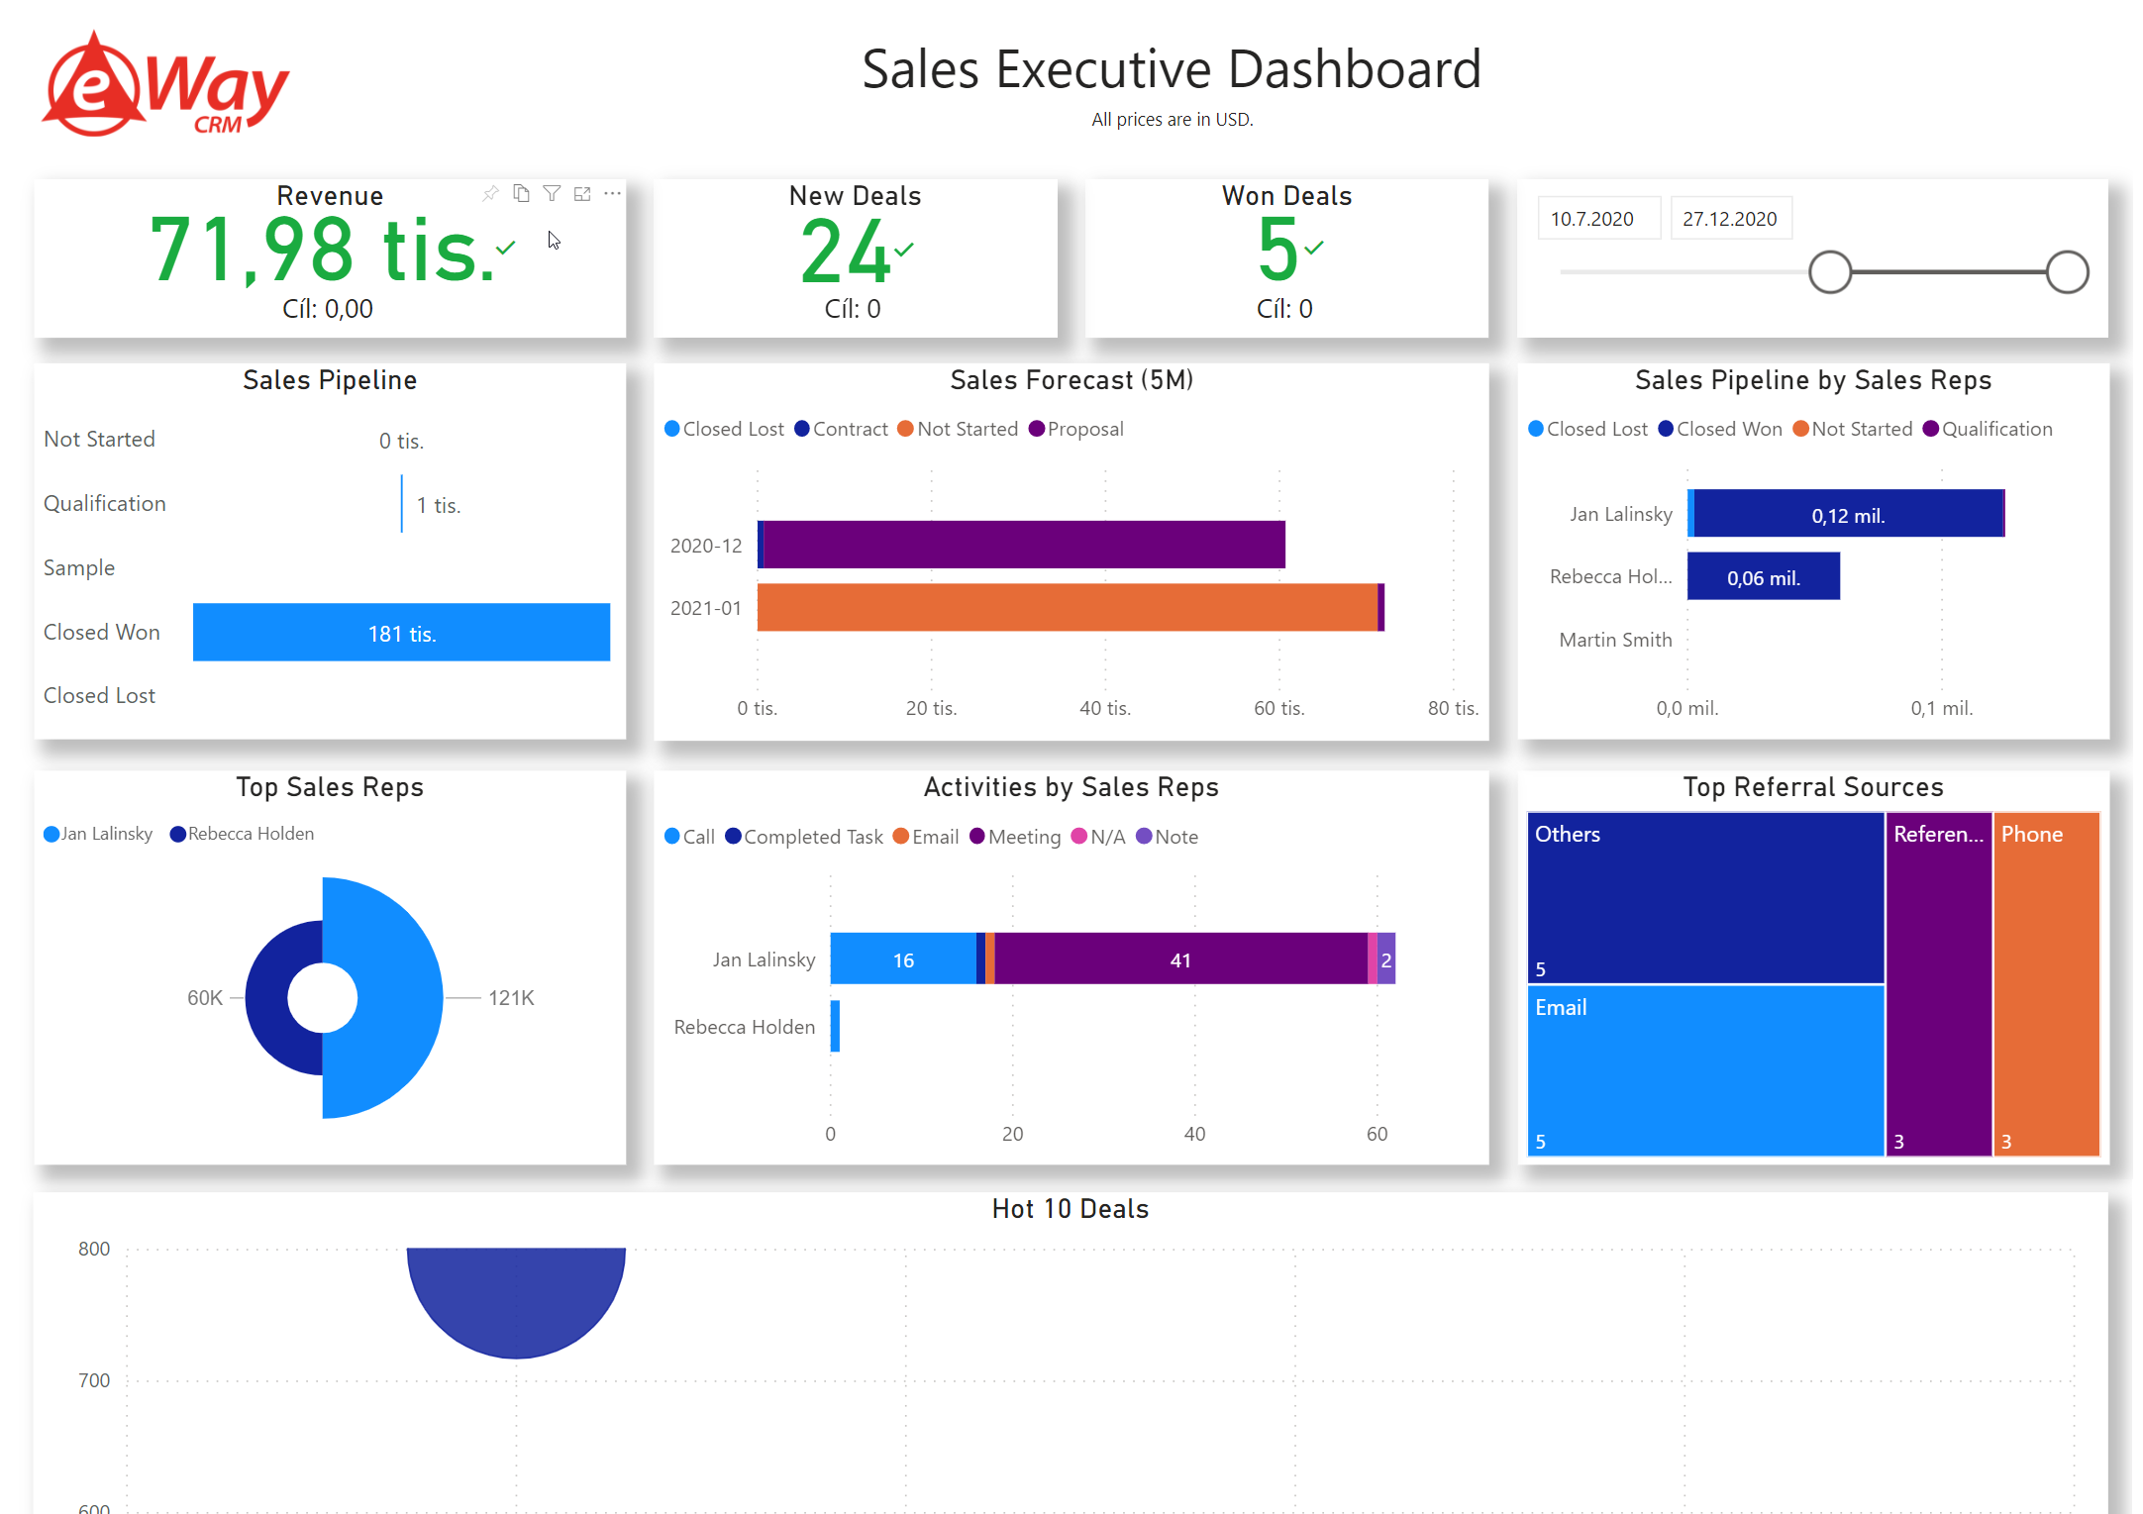Image resolution: width=2143 pixels, height=1514 pixels.
Task: Toggle Completed Task legend in Activities chart
Action: [803, 837]
